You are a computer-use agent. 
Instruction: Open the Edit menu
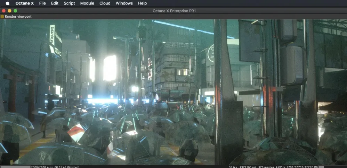pyautogui.click(x=55, y=3)
